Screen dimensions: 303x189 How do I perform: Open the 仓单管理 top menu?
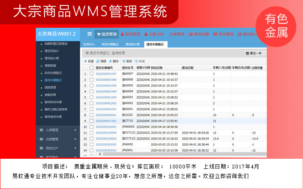(177, 34)
